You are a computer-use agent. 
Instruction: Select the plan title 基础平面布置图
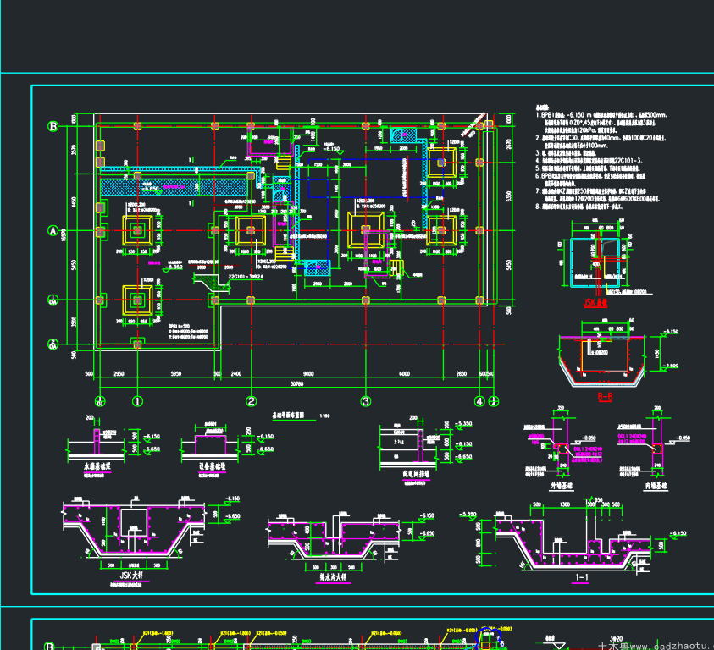pyautogui.click(x=288, y=415)
